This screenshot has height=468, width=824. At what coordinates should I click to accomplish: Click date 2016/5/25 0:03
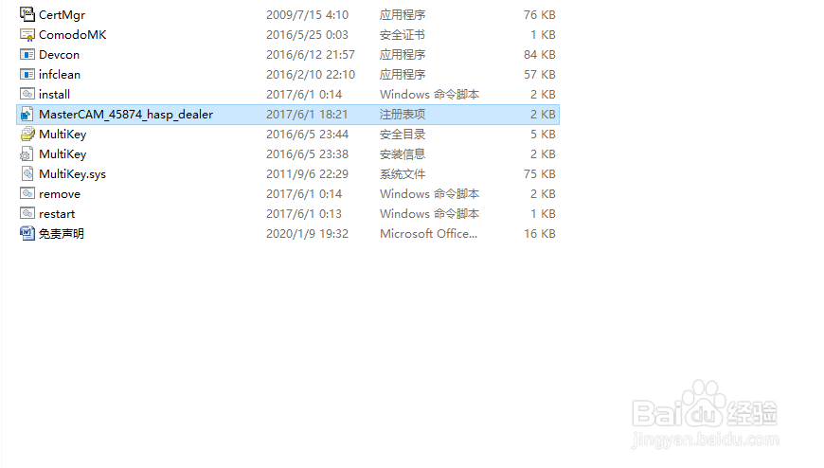(307, 35)
